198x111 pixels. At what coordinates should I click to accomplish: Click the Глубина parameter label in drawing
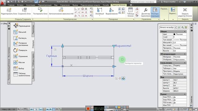(52, 56)
